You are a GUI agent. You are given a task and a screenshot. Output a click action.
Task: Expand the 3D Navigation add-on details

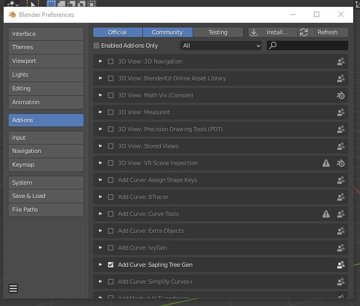tap(101, 61)
